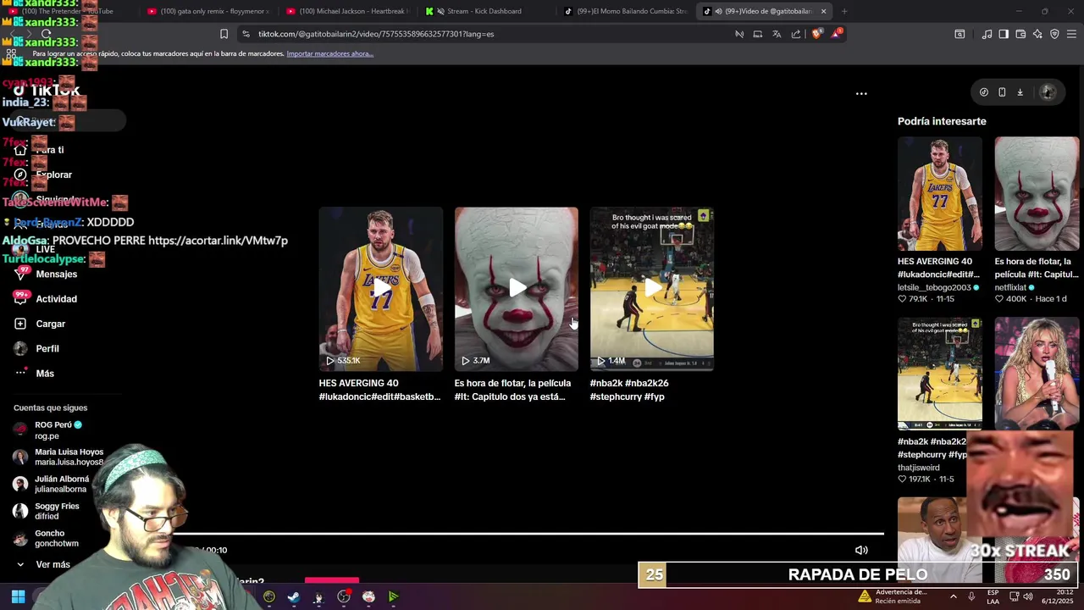The height and width of the screenshot is (610, 1084).
Task: Click the Mensajes envelope icon with badge
Action: click(x=20, y=274)
